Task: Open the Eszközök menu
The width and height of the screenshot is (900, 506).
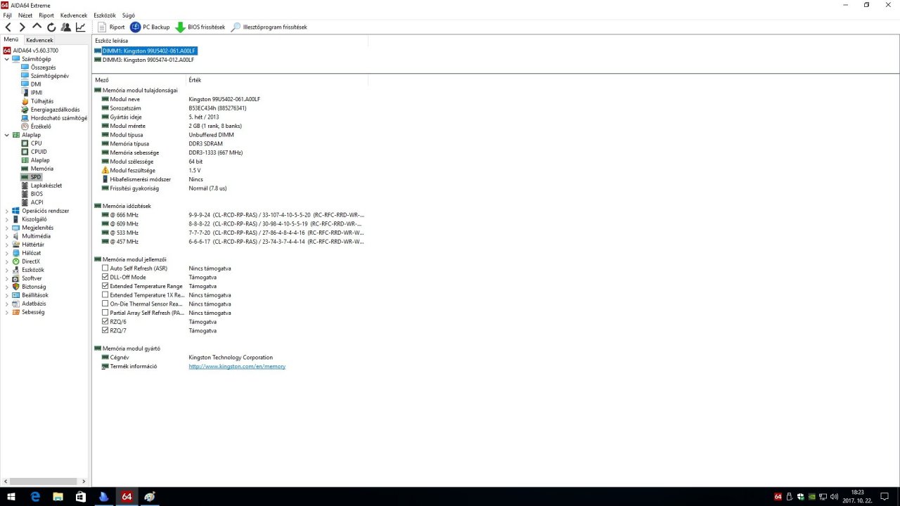Action: pos(105,15)
